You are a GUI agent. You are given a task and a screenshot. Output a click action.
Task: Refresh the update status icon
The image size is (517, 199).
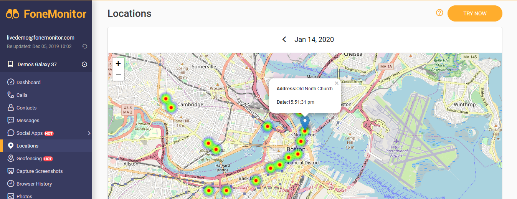(85, 46)
